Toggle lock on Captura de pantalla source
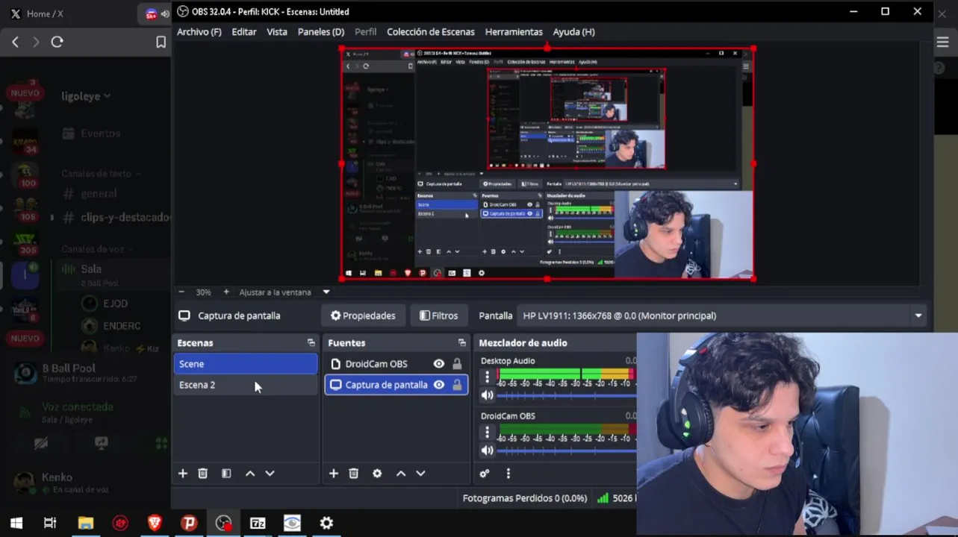This screenshot has width=958, height=537. click(457, 385)
